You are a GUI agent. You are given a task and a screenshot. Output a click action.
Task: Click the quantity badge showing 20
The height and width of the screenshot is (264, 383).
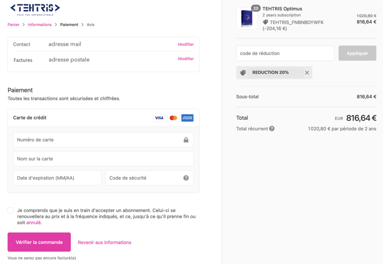coord(256,8)
